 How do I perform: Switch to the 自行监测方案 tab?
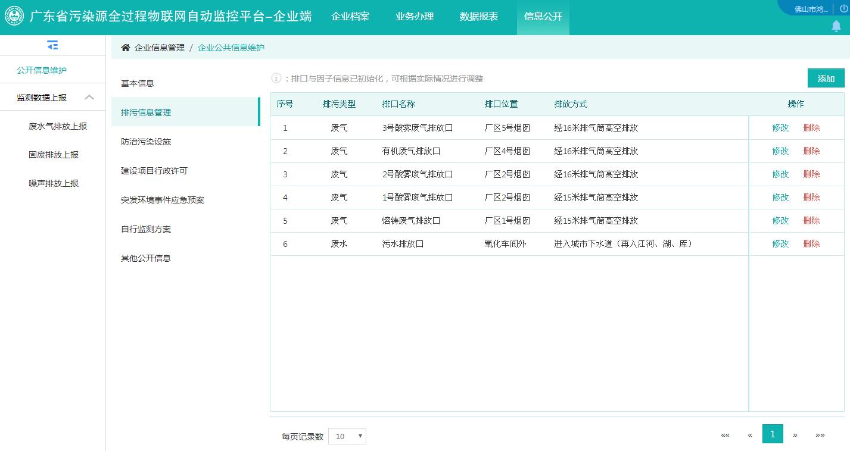point(185,229)
